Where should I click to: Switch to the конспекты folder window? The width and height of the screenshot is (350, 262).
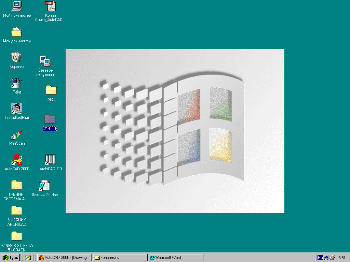click(x=120, y=258)
